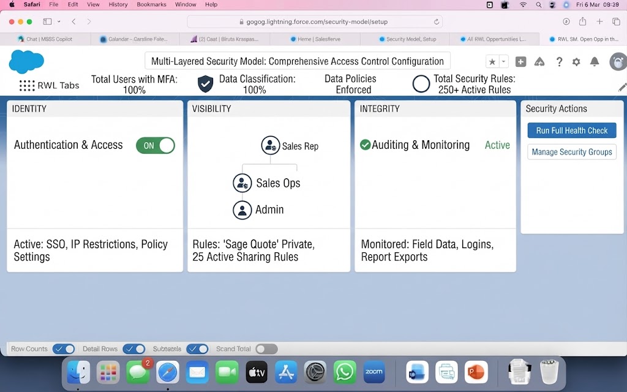Click the Auditing & Monitoring green checkmark
The image size is (627, 392).
365,145
